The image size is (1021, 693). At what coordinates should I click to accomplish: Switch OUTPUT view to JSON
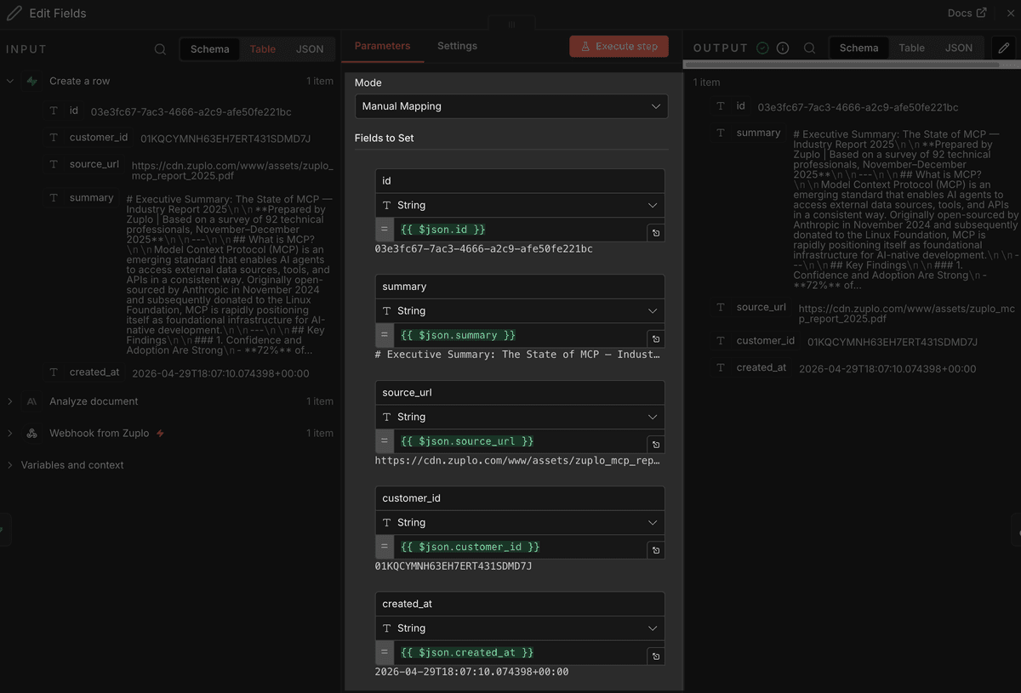pyautogui.click(x=959, y=48)
